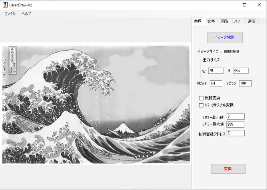Screen dimensions: 267x190
Task: Switch to the 通信 tab
Action: (251, 22)
